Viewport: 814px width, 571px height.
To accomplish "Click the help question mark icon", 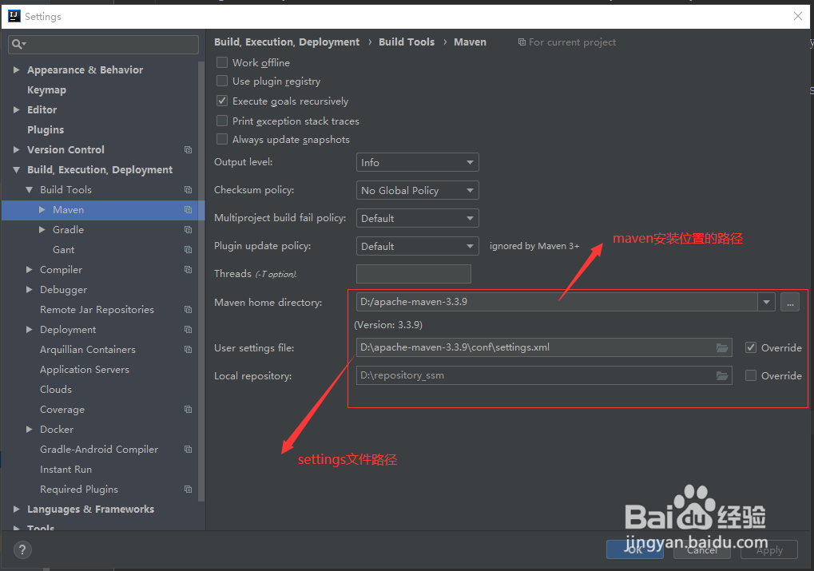I will 22,549.
